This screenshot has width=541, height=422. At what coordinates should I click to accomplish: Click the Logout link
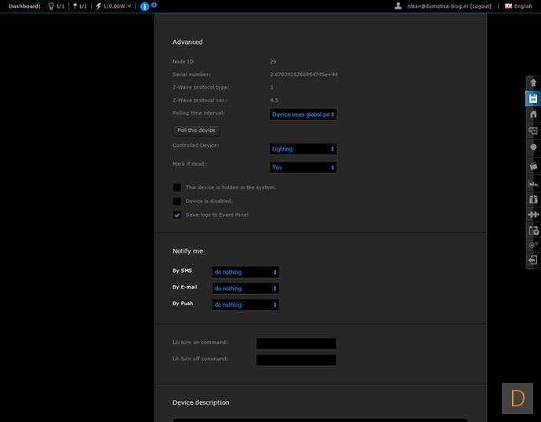(x=481, y=6)
